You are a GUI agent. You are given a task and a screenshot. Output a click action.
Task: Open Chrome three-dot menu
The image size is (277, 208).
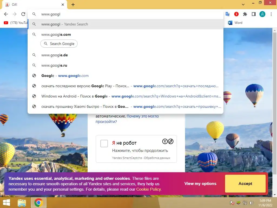[x=271, y=14]
